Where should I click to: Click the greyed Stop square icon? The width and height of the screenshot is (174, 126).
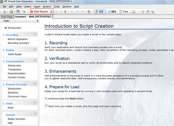pyautogui.click(x=56, y=12)
